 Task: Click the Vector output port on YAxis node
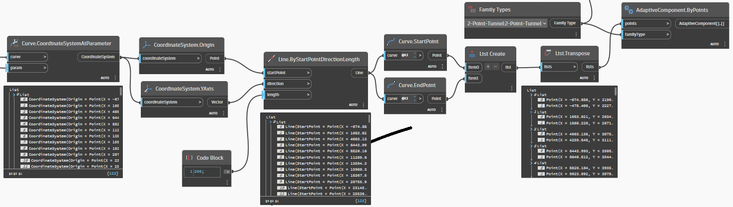click(x=217, y=102)
